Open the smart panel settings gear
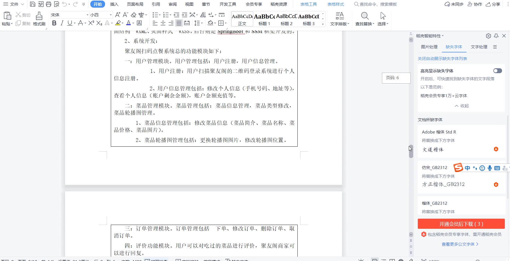510x261 pixels. tap(488, 36)
